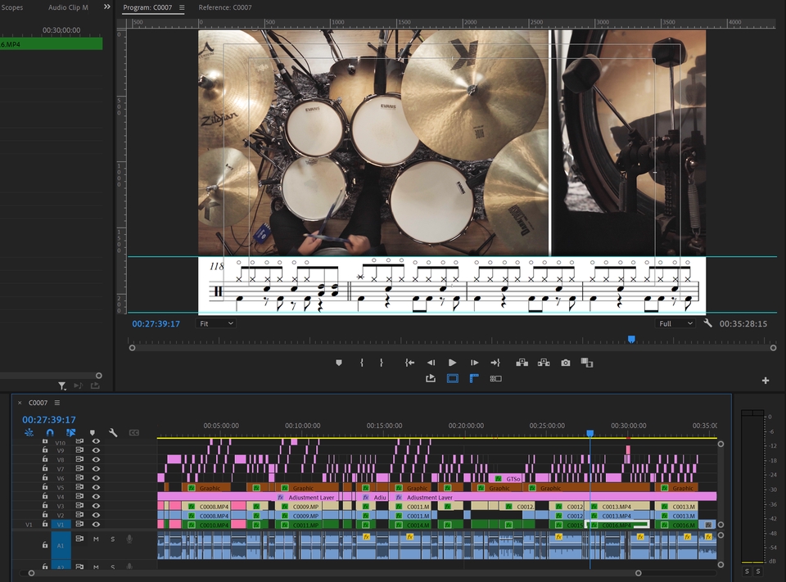
Task: Click the GTSo clip on V6
Action: 507,478
